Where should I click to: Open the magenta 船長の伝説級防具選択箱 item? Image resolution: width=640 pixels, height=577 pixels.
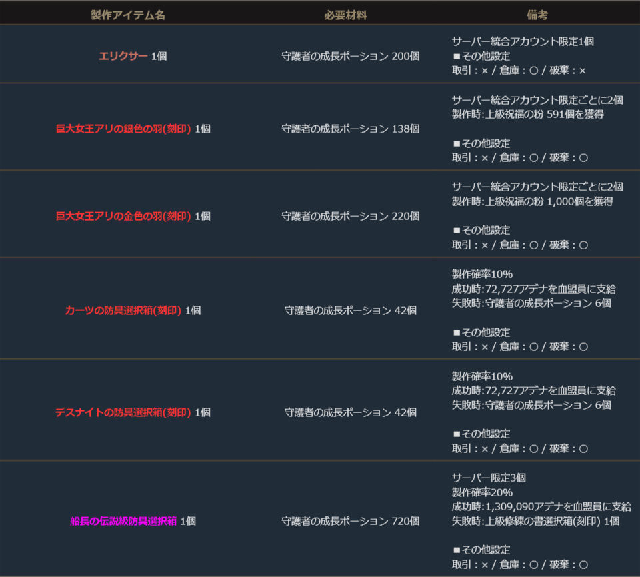(123, 521)
